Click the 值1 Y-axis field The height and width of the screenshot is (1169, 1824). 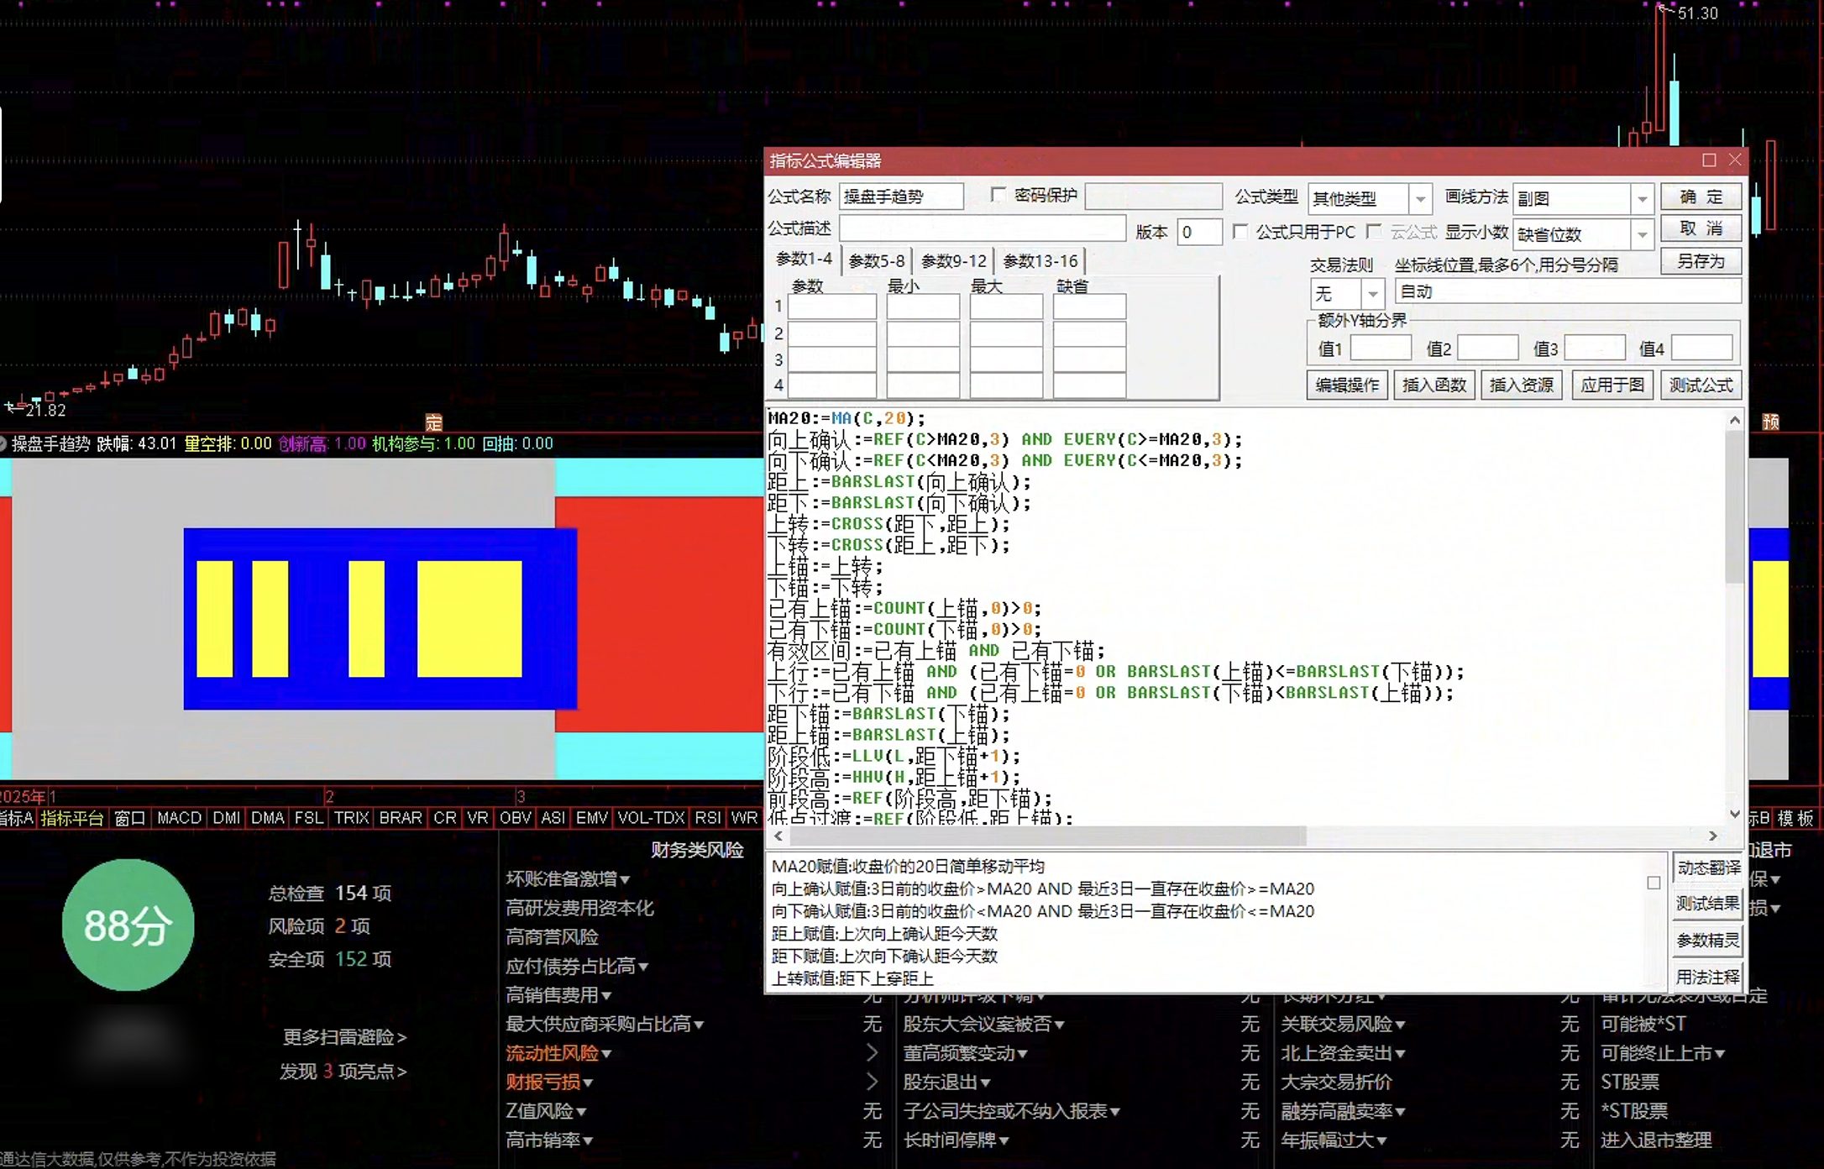(x=1381, y=348)
